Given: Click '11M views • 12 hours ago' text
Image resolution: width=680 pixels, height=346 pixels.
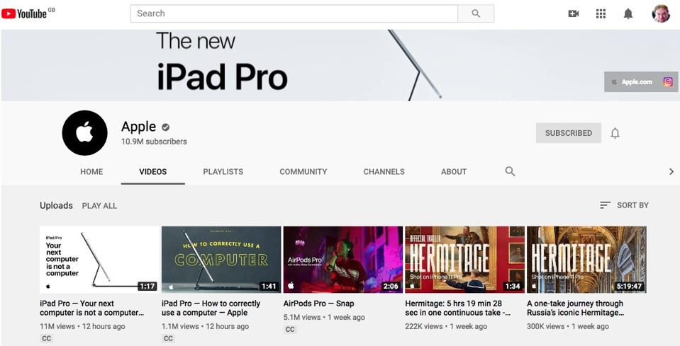Looking at the screenshot, I should click(82, 326).
